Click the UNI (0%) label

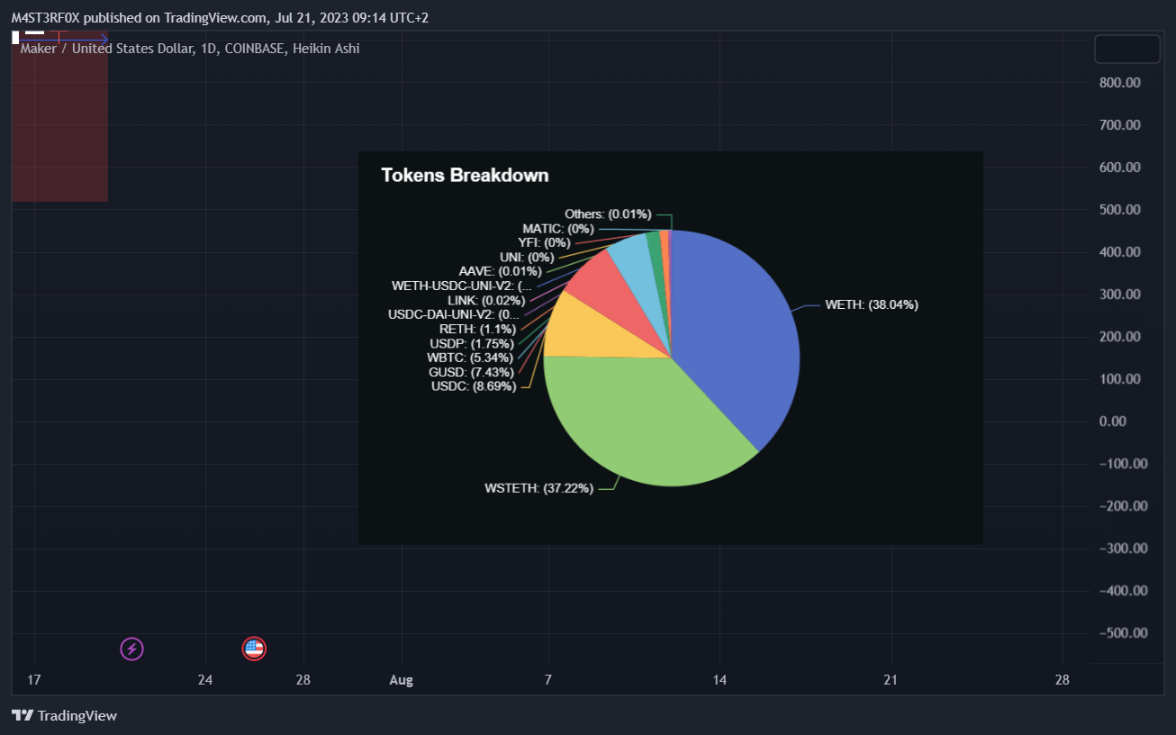coord(527,257)
